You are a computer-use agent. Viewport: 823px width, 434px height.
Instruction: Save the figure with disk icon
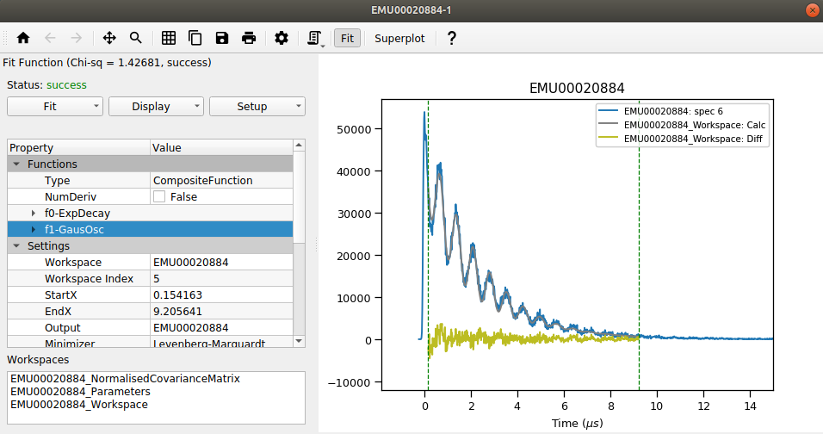(222, 38)
